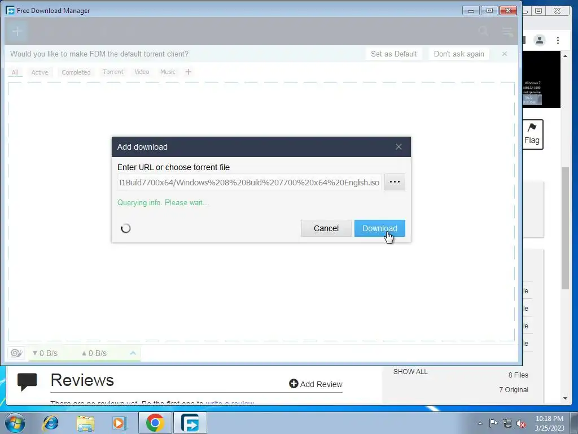This screenshot has height=434, width=578.
Task: Open Chrome profile avatar icon
Action: click(539, 40)
